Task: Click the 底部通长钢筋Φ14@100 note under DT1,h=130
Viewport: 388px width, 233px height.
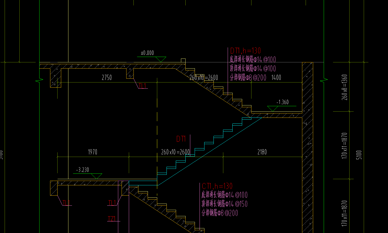Action: coord(253,60)
